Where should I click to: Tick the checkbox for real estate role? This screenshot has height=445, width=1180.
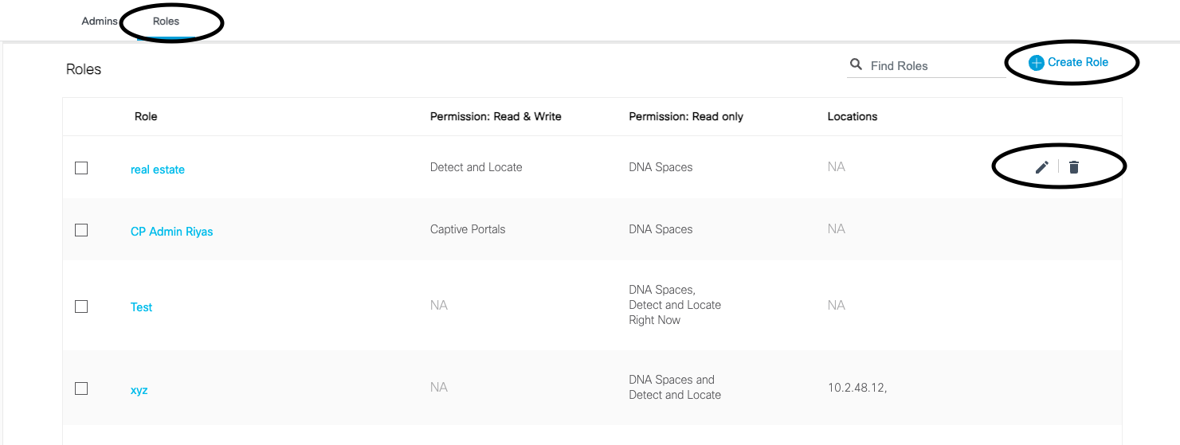(x=81, y=168)
